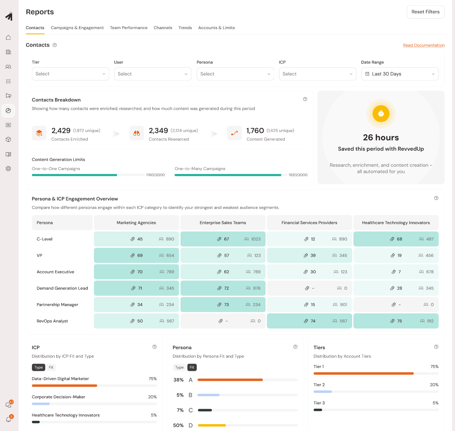Switch ICP distribution to Fit view
This screenshot has width=455, height=431.
[51, 367]
